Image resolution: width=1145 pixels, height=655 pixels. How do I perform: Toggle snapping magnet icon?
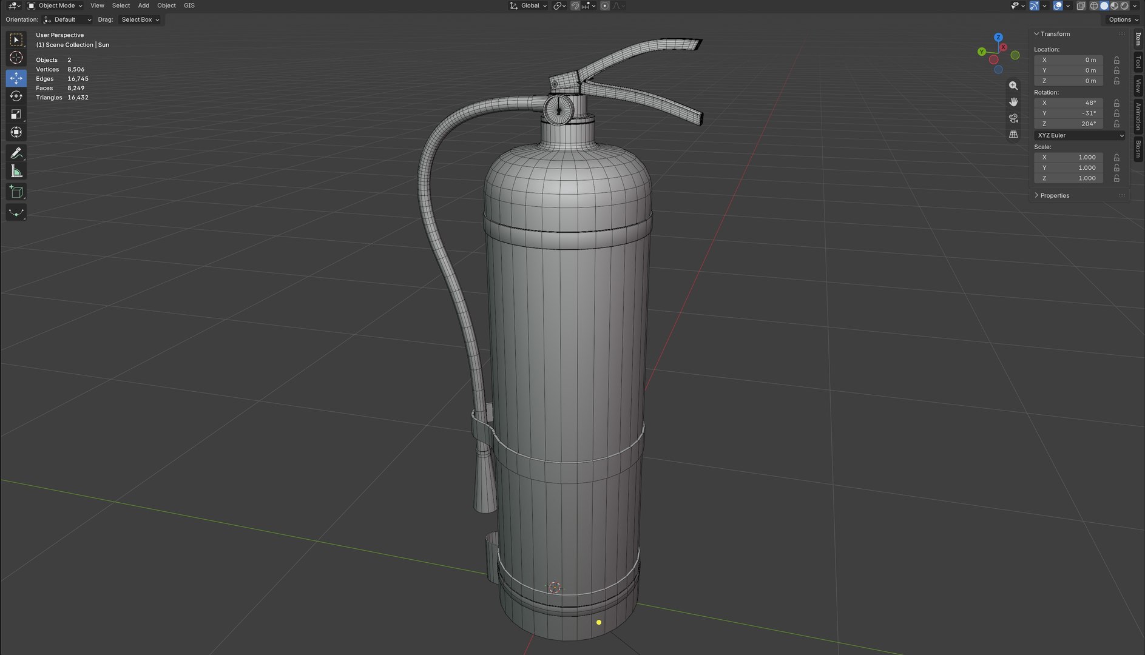[575, 5]
